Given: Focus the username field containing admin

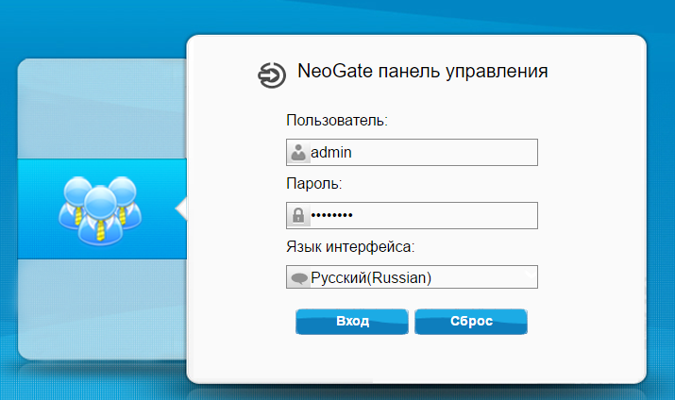Looking at the screenshot, I should coord(412,152).
